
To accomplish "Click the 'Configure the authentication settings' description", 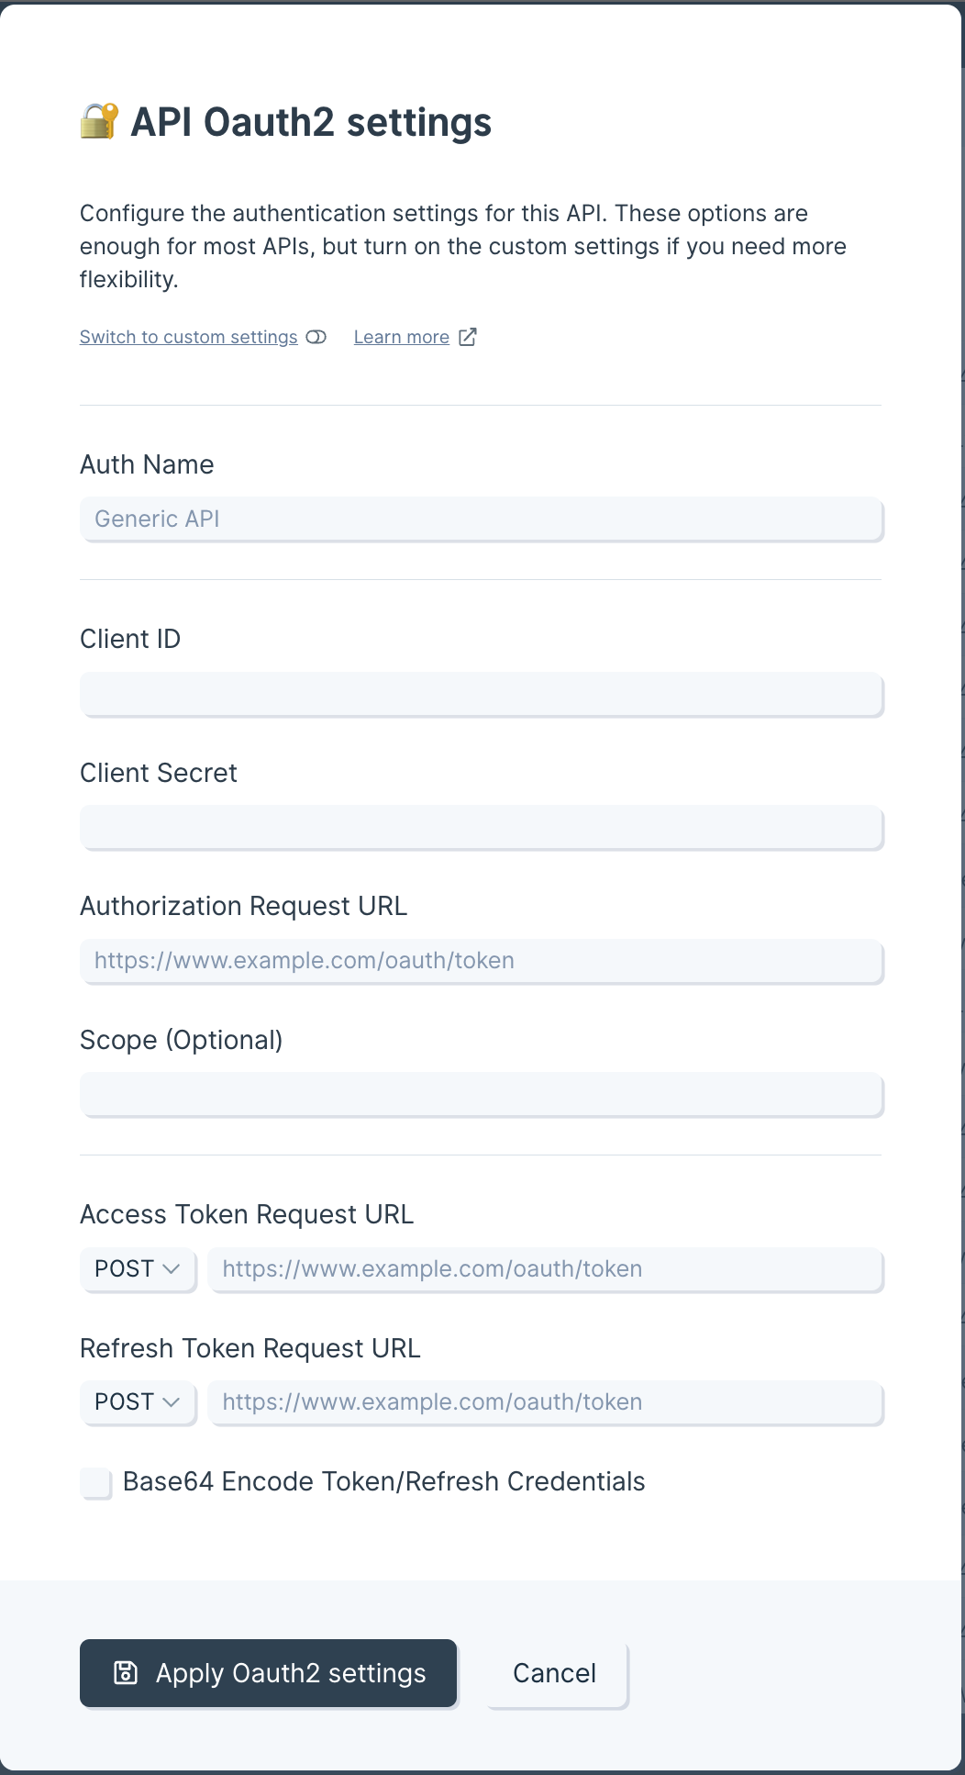I will point(463,246).
